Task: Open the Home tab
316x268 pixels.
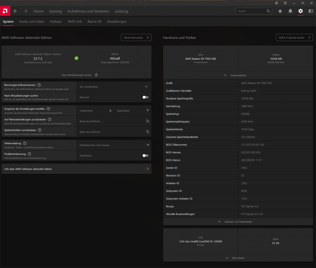Action: tap(38, 11)
